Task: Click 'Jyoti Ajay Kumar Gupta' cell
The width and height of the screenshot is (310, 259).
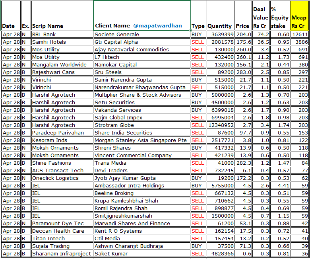Action: [x=142, y=178]
